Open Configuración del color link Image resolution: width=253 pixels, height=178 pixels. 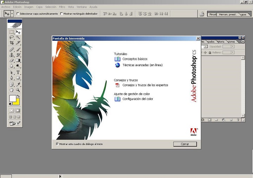pyautogui.click(x=138, y=99)
